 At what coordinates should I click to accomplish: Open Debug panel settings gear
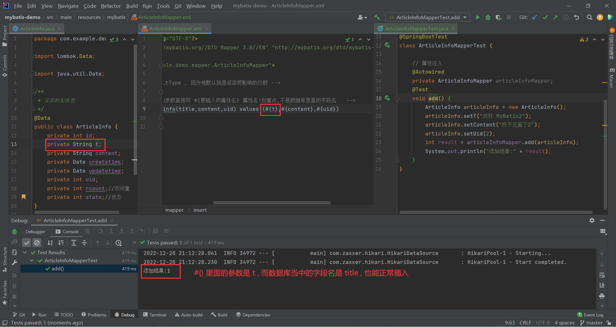tap(592, 220)
